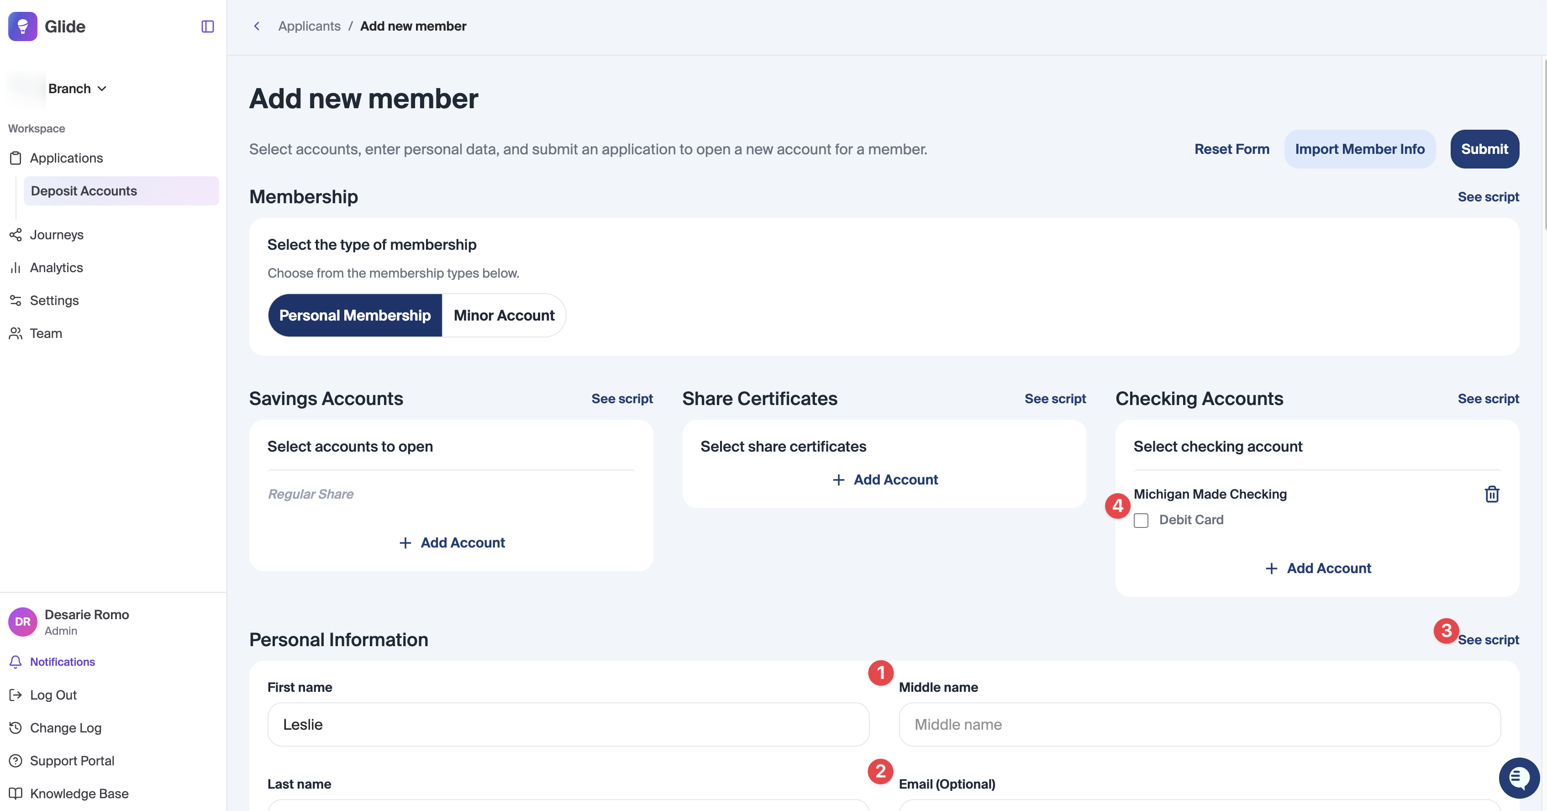The image size is (1547, 811).
Task: Open Journeys from the sidebar
Action: (57, 234)
